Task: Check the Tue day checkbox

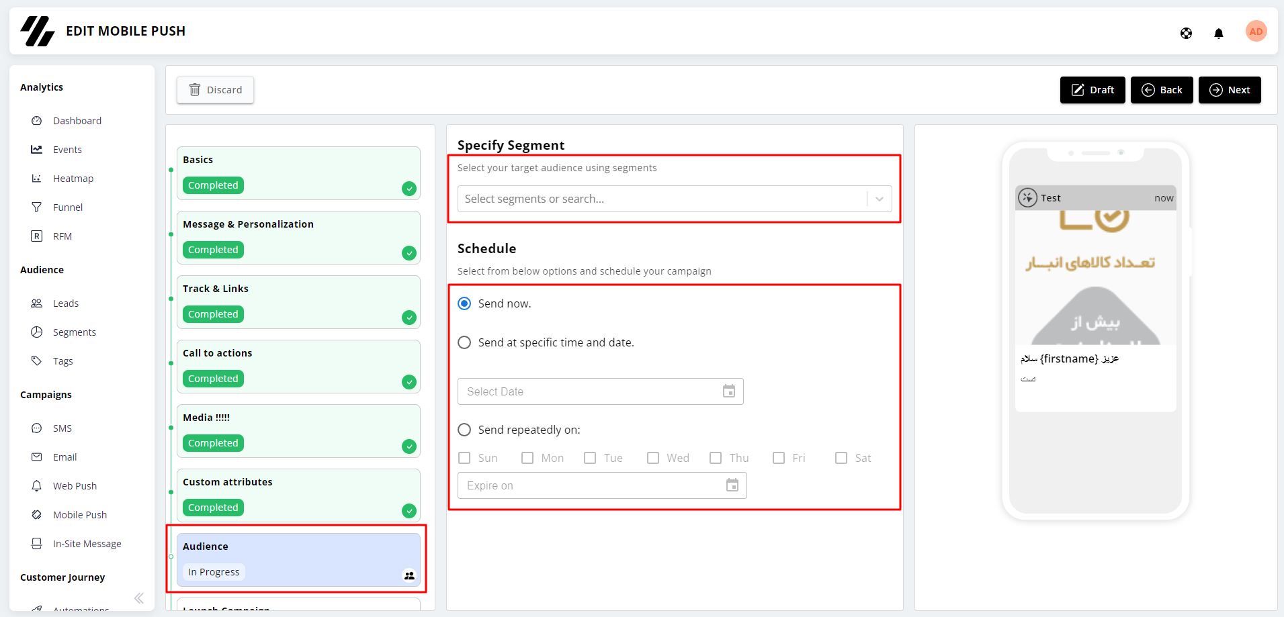Action: (x=590, y=458)
